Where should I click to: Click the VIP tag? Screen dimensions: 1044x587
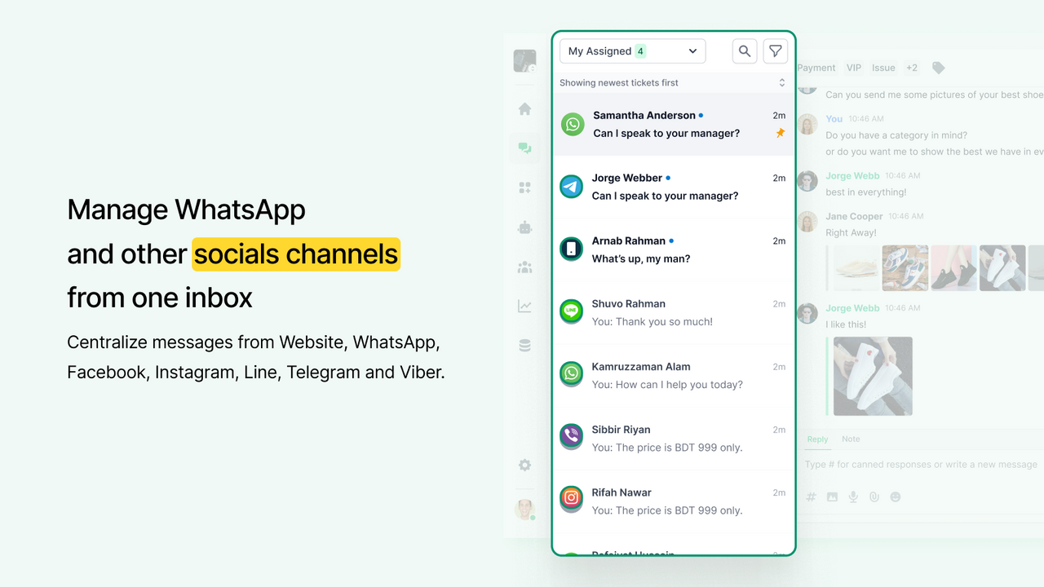click(x=854, y=68)
